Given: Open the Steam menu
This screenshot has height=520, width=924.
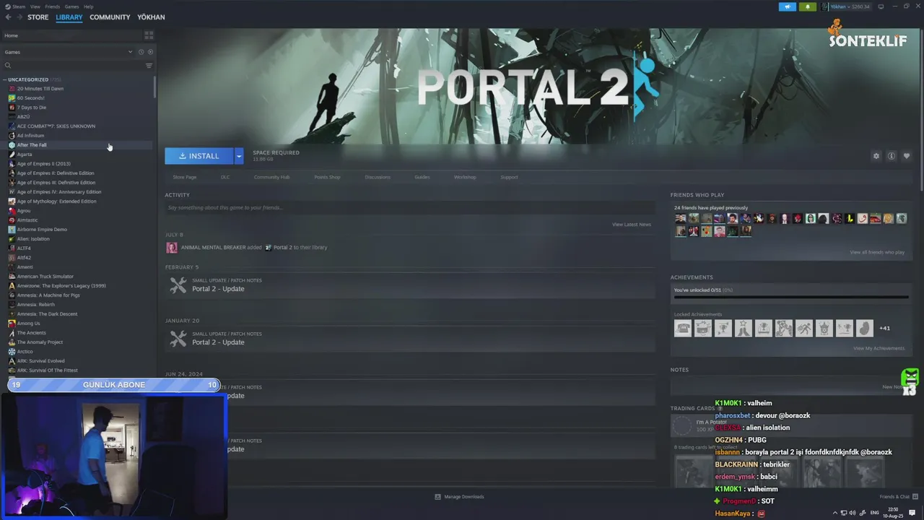Looking at the screenshot, I should (18, 6).
